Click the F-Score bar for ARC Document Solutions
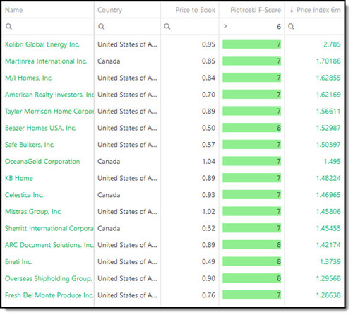The width and height of the screenshot is (353, 315). tap(251, 245)
